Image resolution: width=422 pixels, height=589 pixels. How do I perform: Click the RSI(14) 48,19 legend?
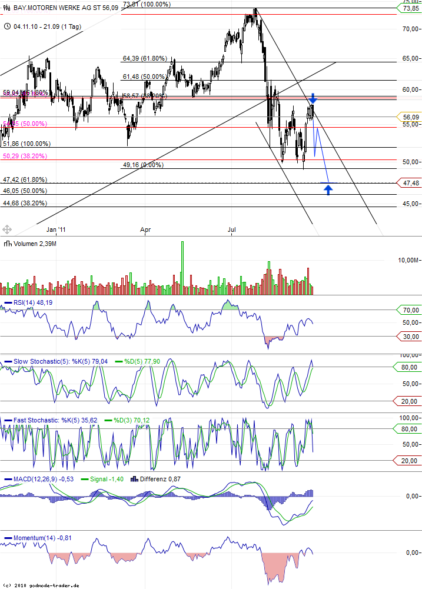28,302
